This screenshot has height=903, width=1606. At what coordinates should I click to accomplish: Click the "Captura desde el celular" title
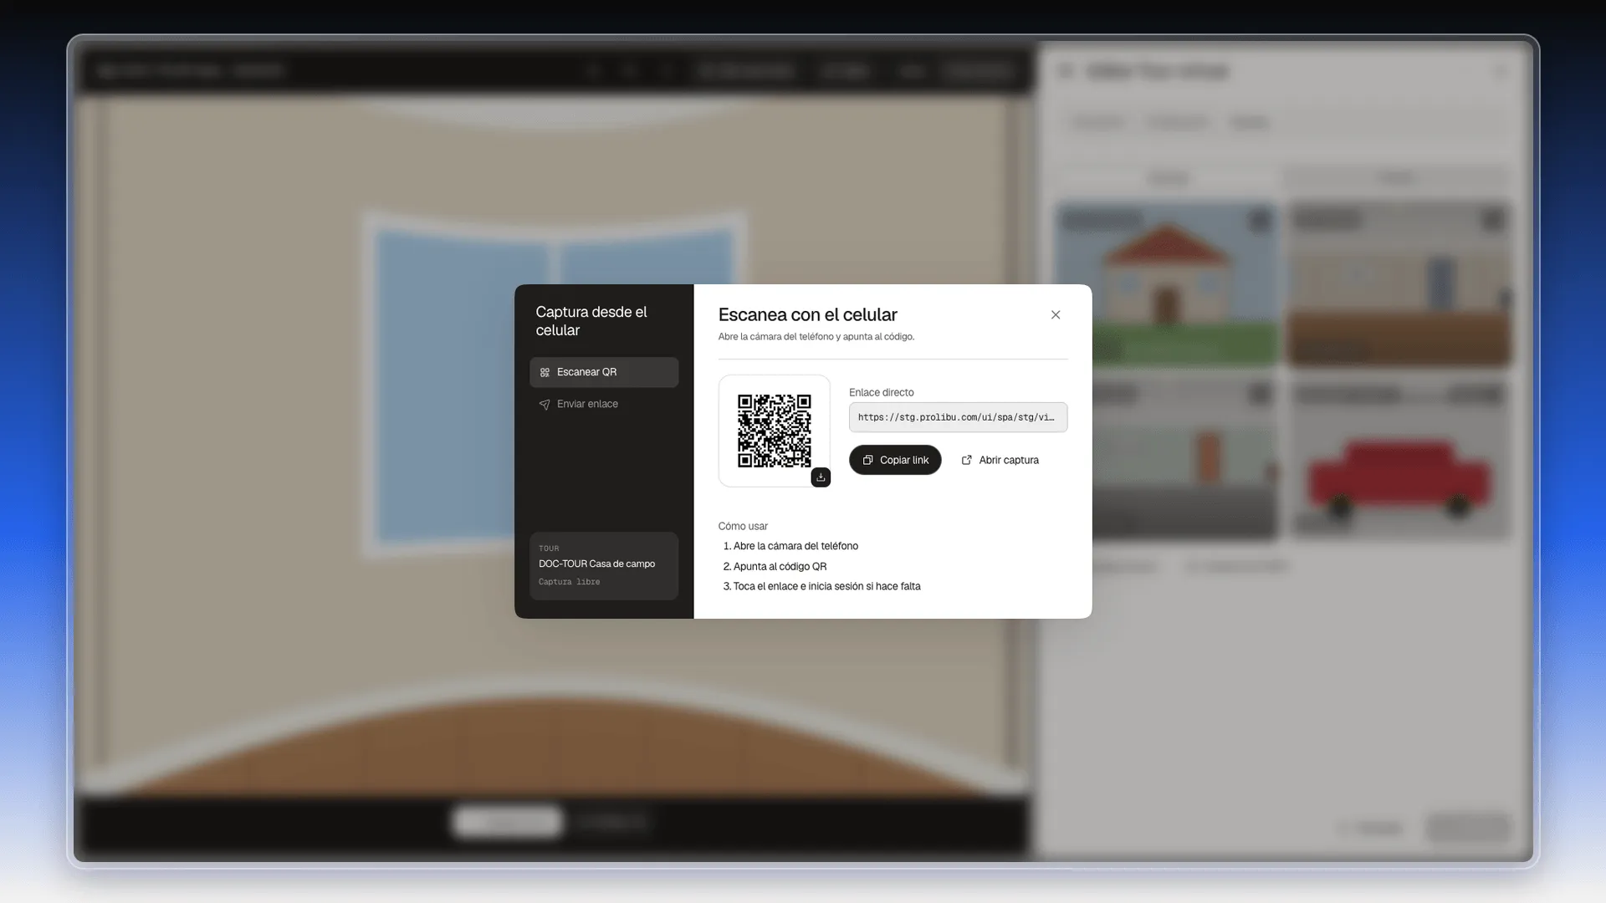[591, 321]
